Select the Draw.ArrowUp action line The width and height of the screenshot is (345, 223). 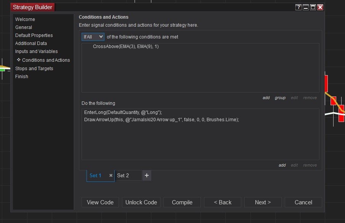pos(161,119)
